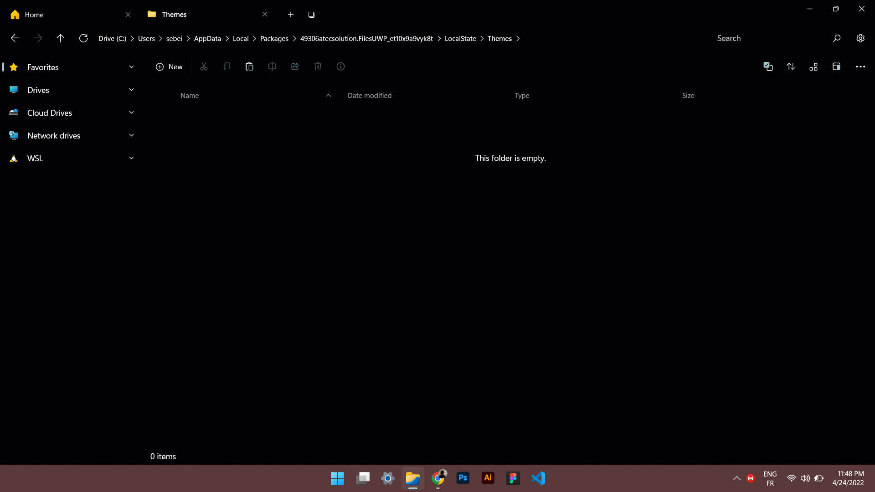
Task: Toggle the multi-select checkbox mode
Action: click(x=768, y=67)
